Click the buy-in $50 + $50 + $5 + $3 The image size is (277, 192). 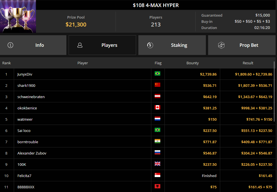[252, 21]
